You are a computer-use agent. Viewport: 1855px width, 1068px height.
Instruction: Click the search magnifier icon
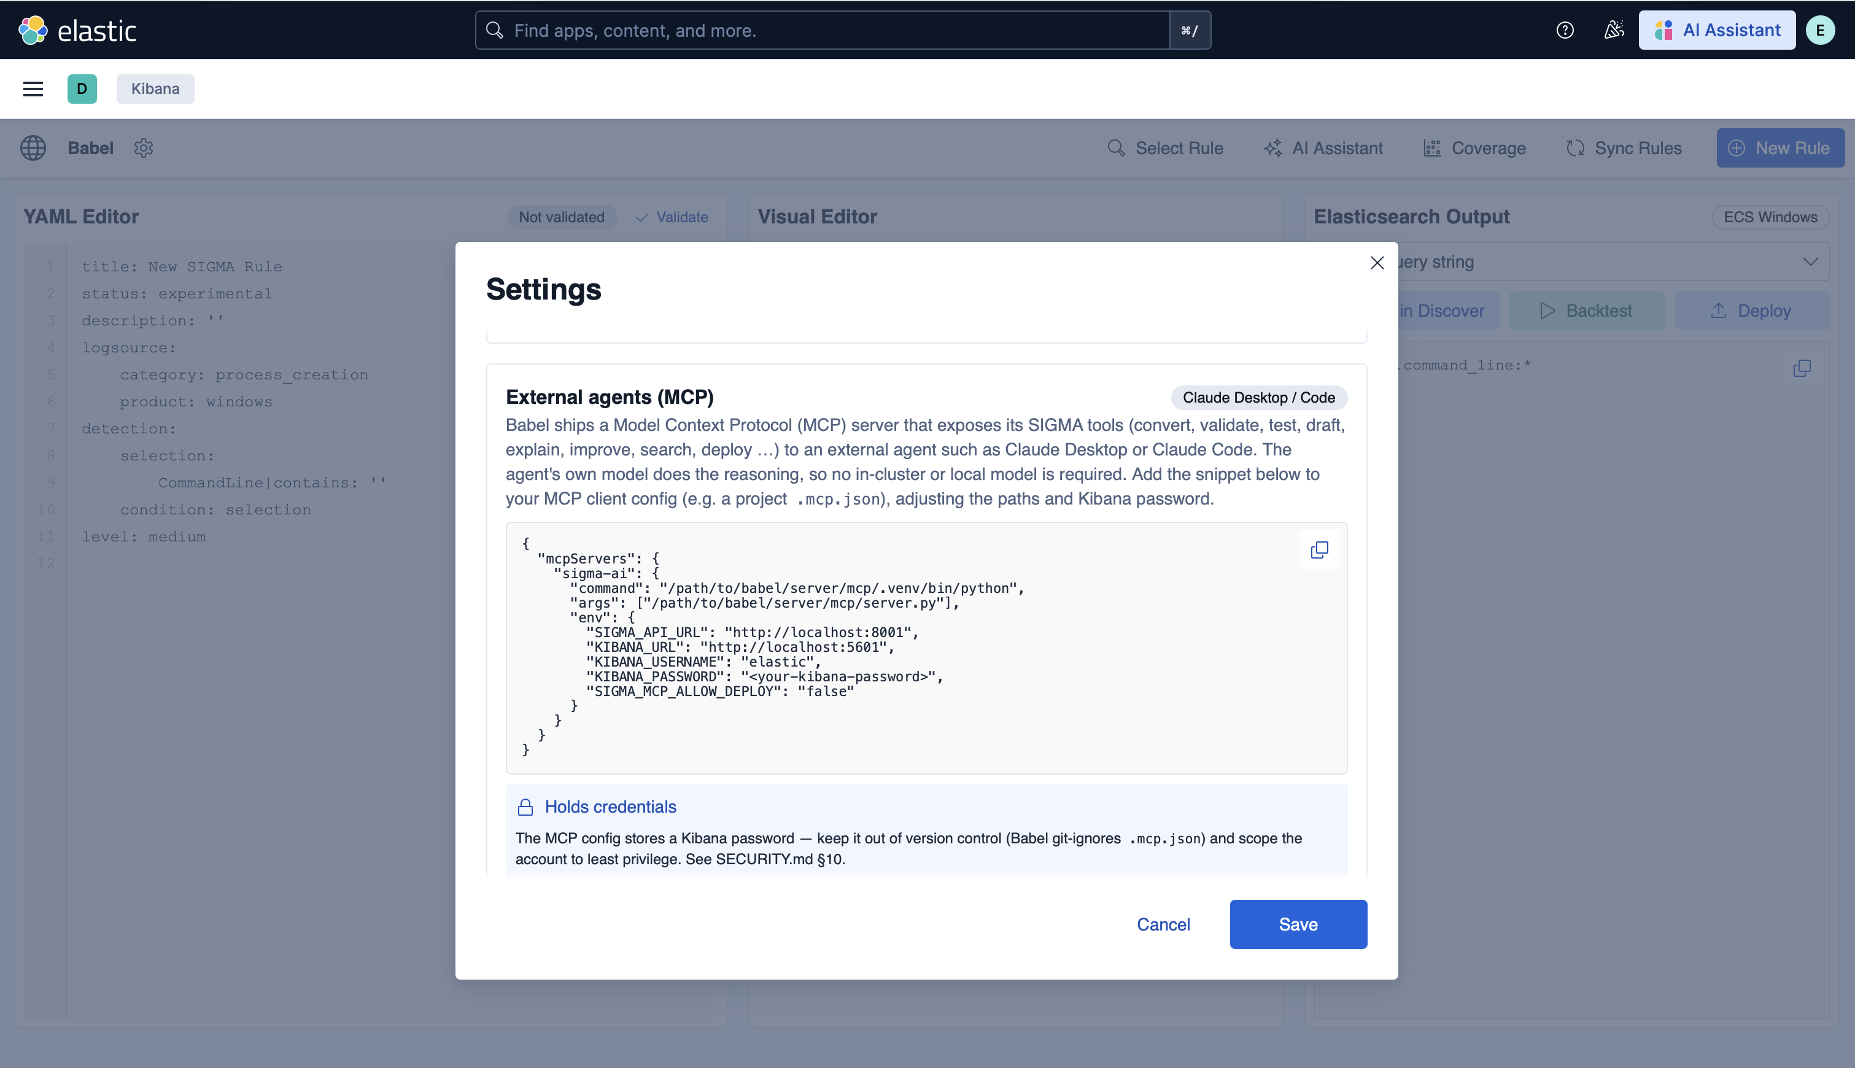pyautogui.click(x=495, y=30)
